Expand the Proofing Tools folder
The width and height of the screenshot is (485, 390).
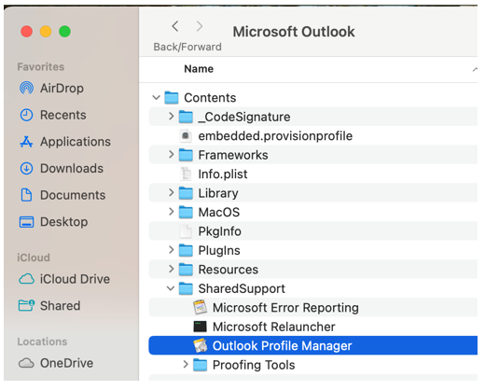click(186, 365)
